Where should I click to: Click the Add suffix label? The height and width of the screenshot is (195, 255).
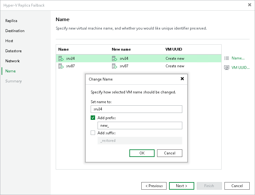(106, 133)
